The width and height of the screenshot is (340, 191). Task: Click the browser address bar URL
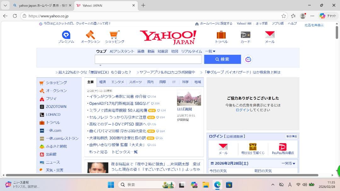click(48, 16)
